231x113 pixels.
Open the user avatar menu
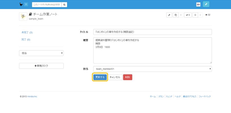pos(198,4)
